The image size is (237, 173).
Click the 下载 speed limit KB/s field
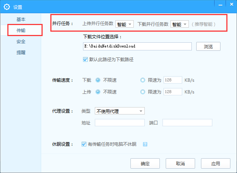173,80
